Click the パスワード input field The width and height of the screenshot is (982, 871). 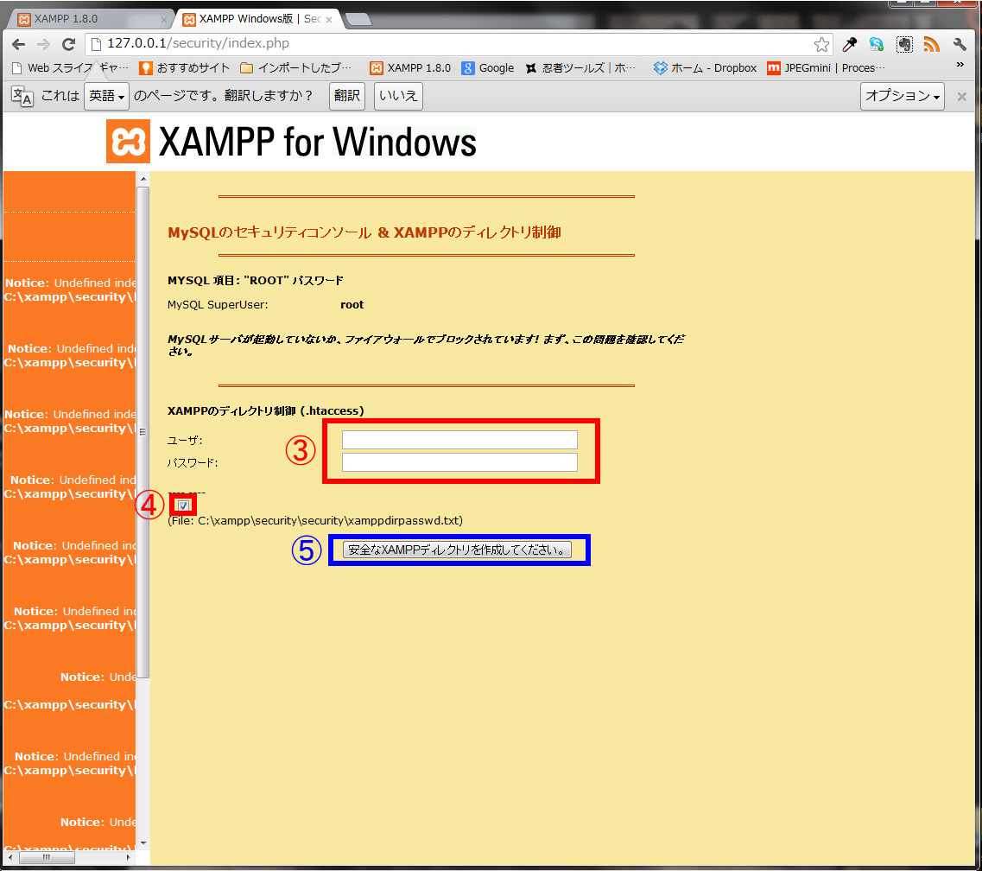459,462
